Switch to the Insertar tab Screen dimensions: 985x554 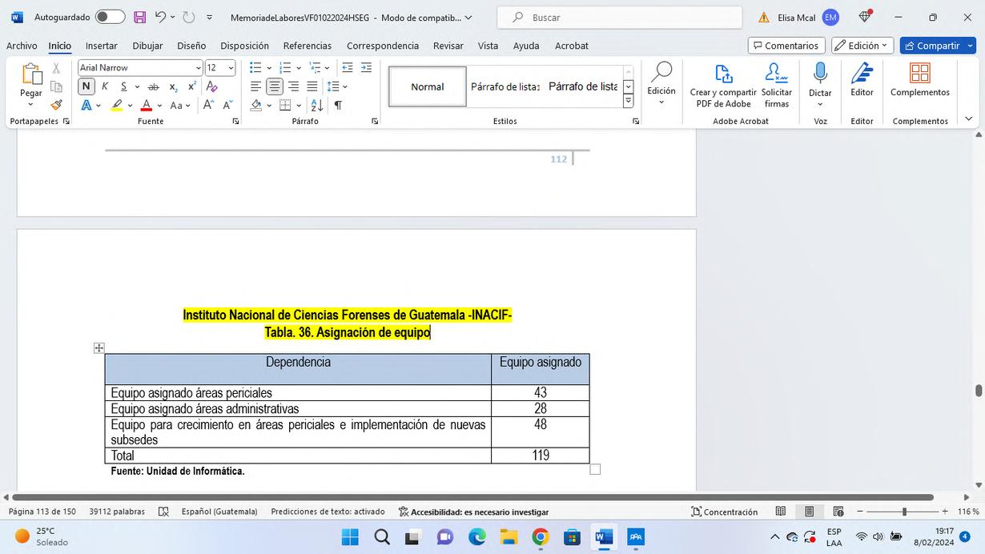coord(102,46)
